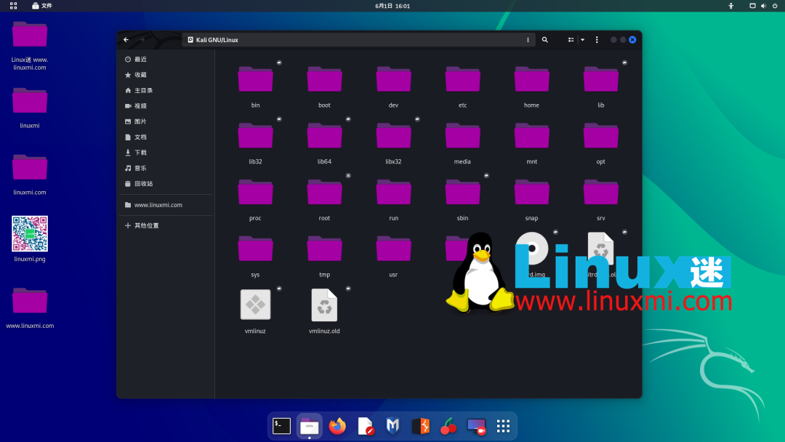Image resolution: width=785 pixels, height=442 pixels.
Task: Open the sys folder
Action: (255, 249)
